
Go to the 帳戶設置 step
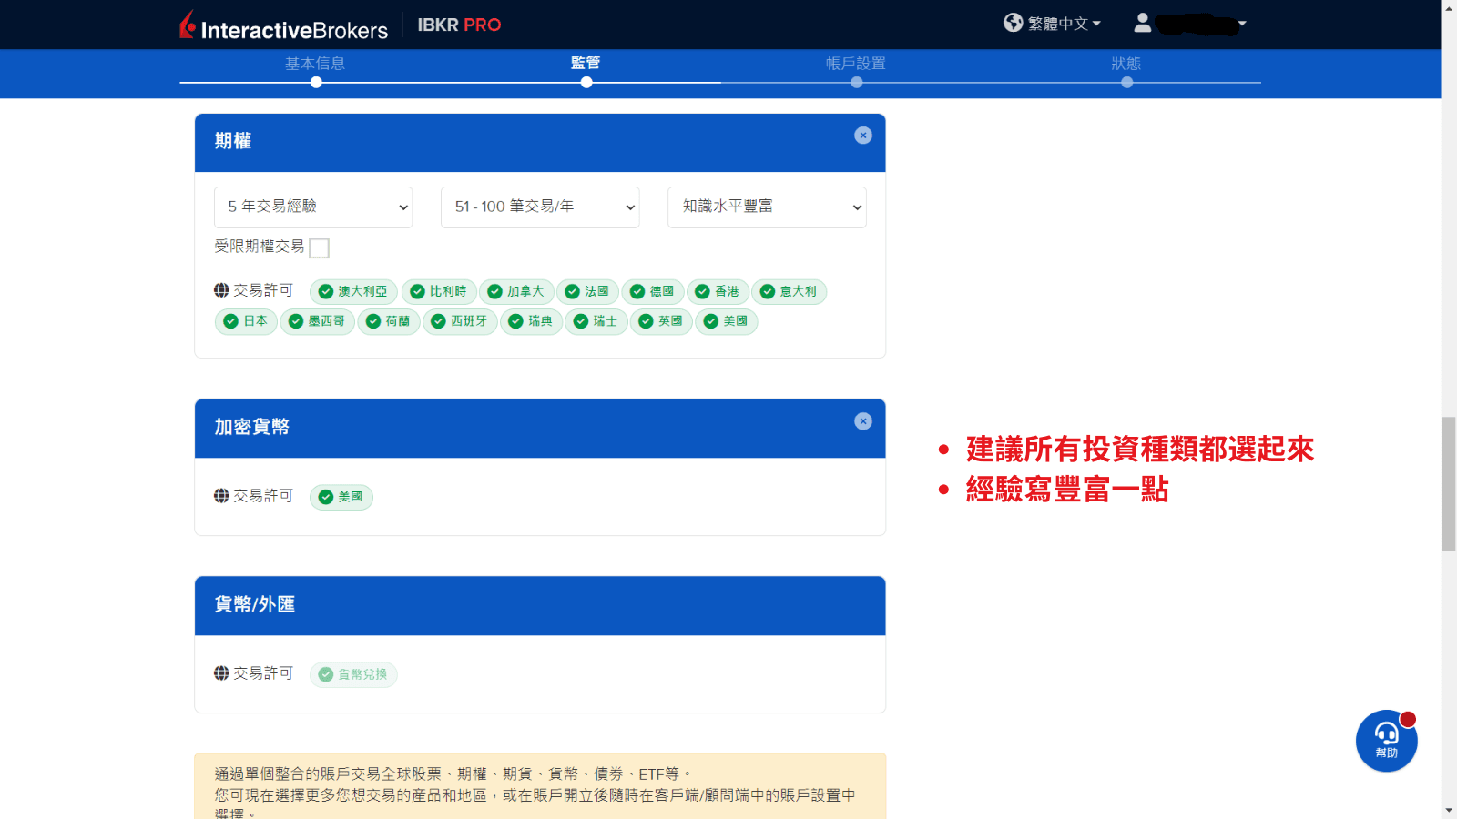[857, 64]
